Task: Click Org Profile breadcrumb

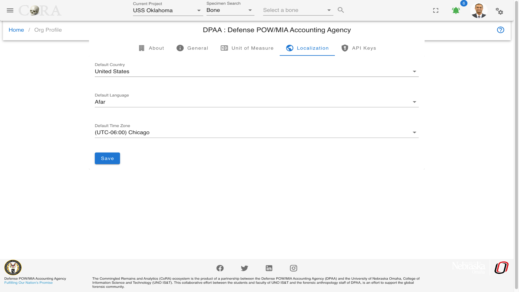Action: 48,30
